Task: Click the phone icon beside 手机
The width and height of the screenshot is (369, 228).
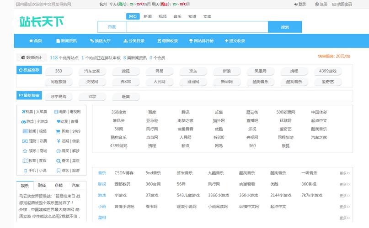Action: (26, 171)
